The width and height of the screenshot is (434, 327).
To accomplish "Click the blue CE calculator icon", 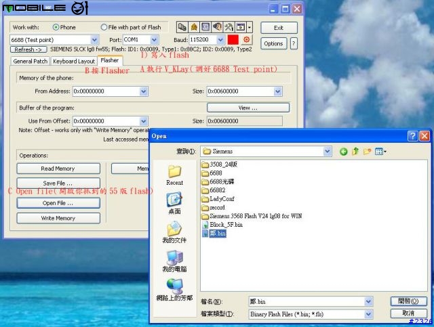I will pyautogui.click(x=205, y=27).
